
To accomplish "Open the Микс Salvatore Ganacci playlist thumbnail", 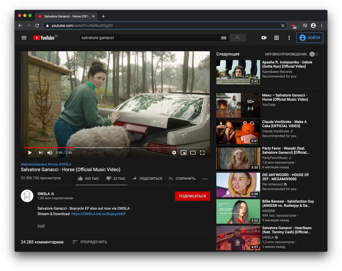I will (x=238, y=105).
